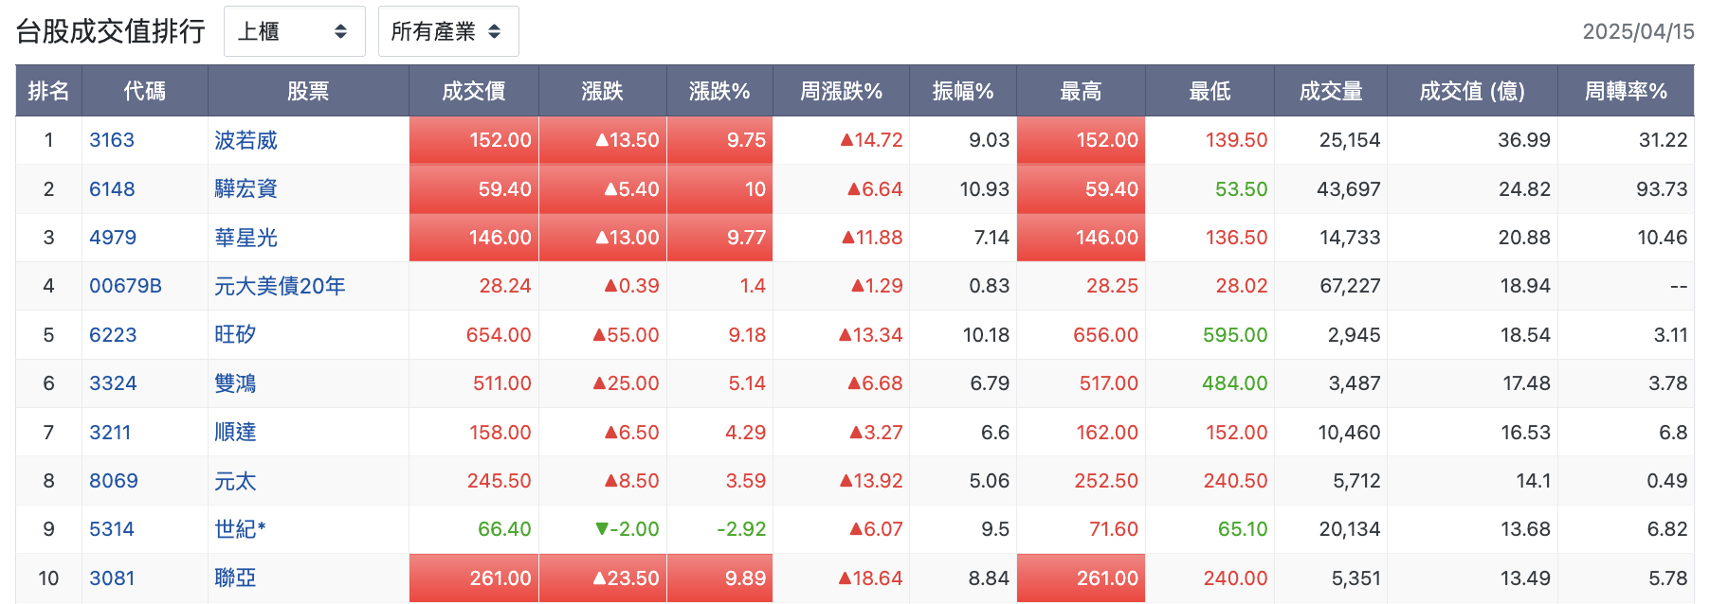Open stock code 6223 link
This screenshot has width=1710, height=604.
113,335
